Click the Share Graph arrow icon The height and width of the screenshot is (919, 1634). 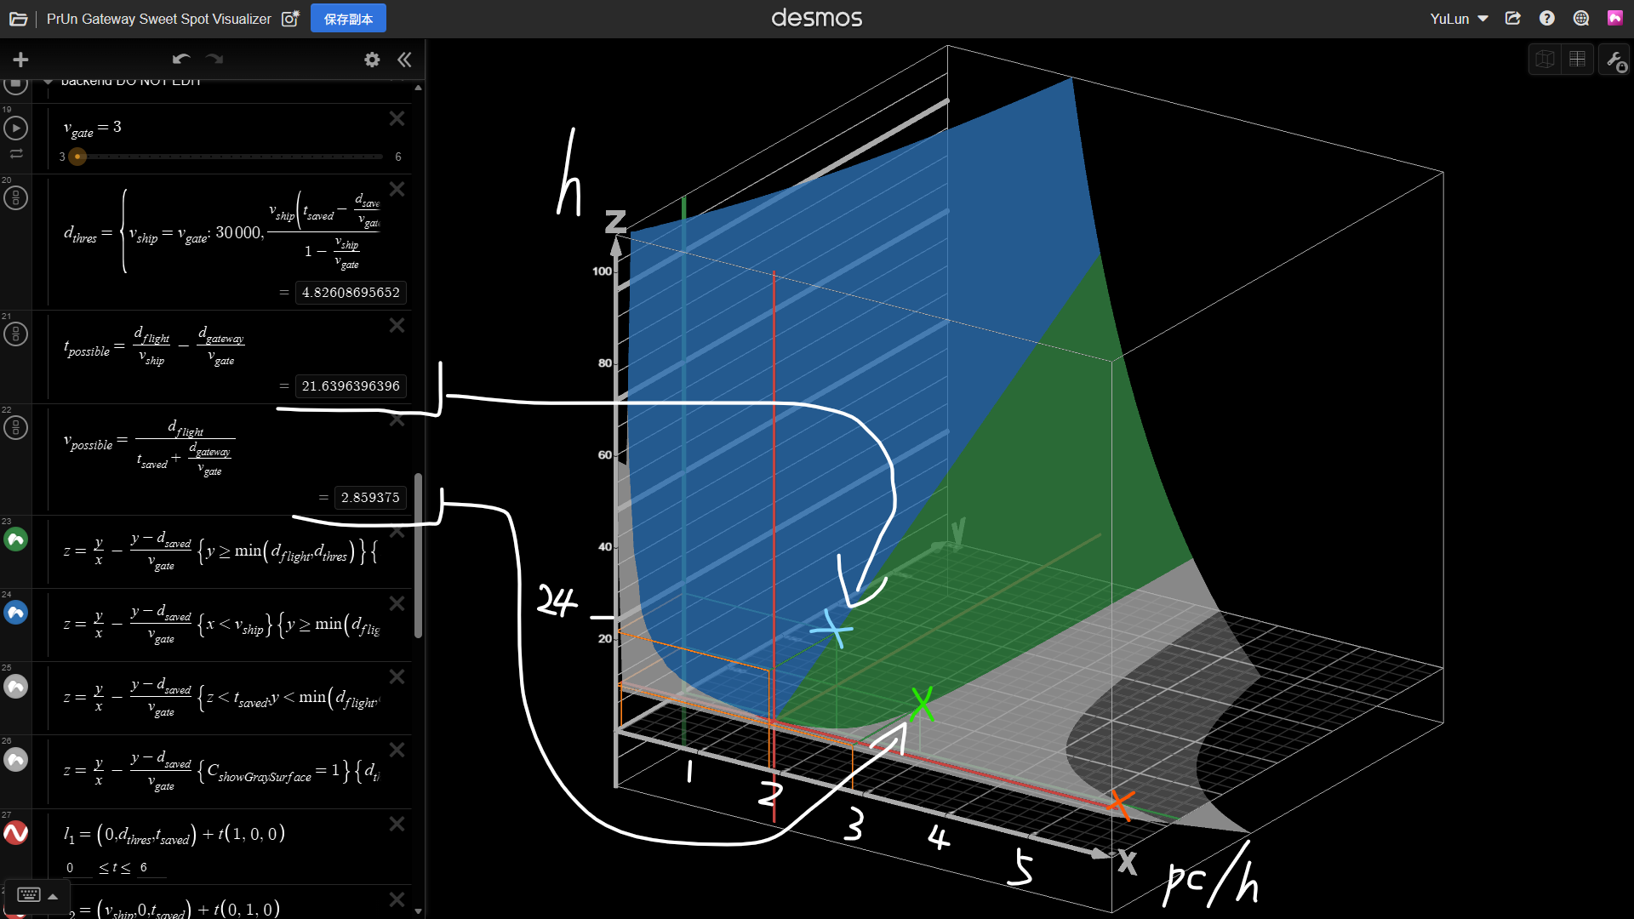pyautogui.click(x=1512, y=19)
